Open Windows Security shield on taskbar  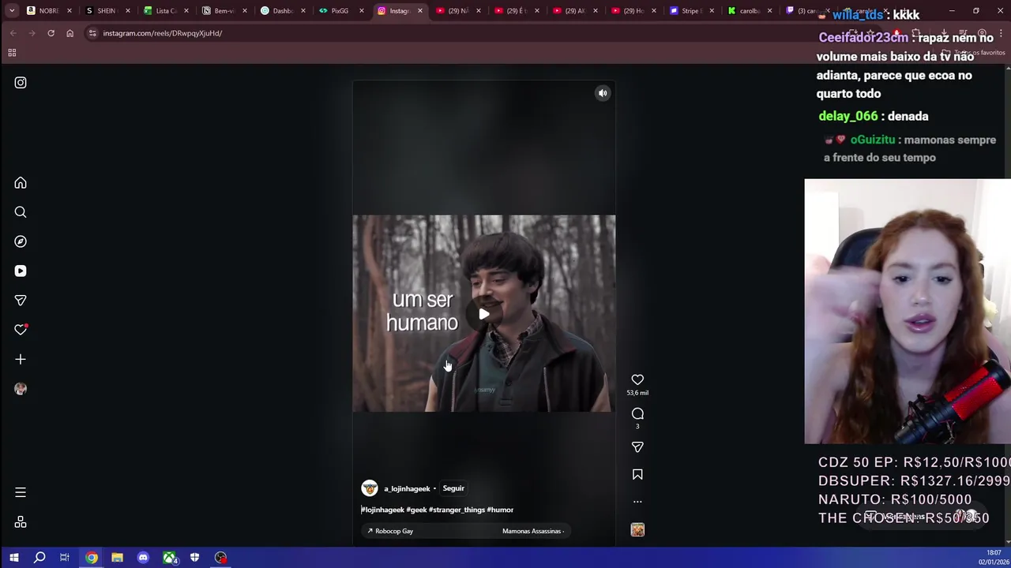[x=194, y=558]
